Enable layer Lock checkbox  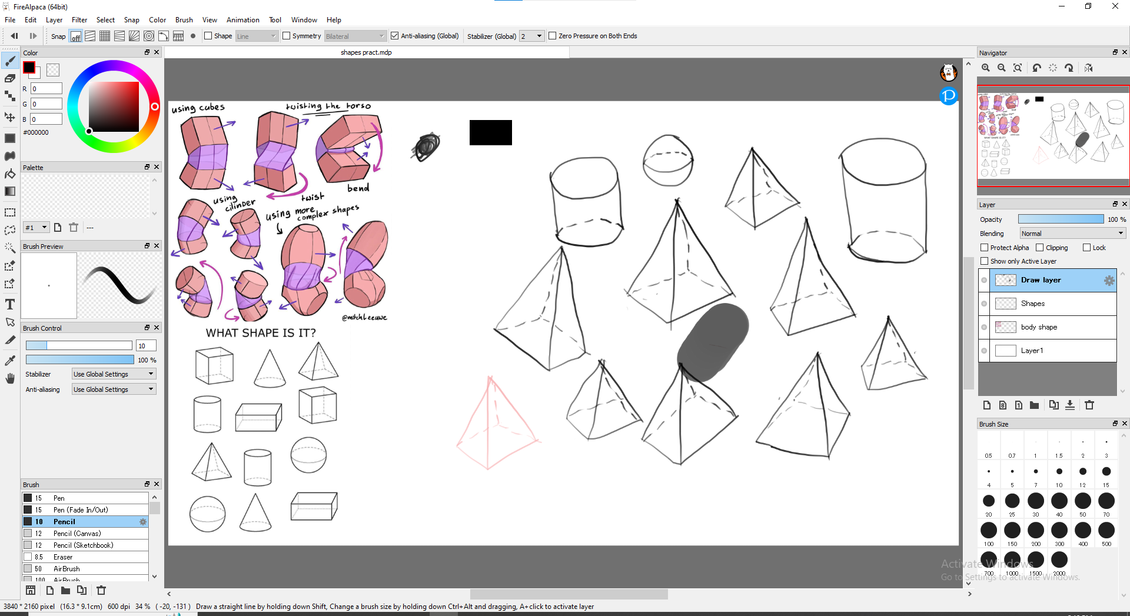1086,248
